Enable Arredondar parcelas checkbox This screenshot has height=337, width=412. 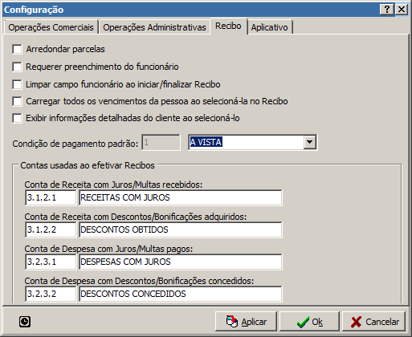point(17,50)
